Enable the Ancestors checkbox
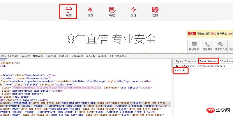Screen dimensions: 233x116 (181, 66)
